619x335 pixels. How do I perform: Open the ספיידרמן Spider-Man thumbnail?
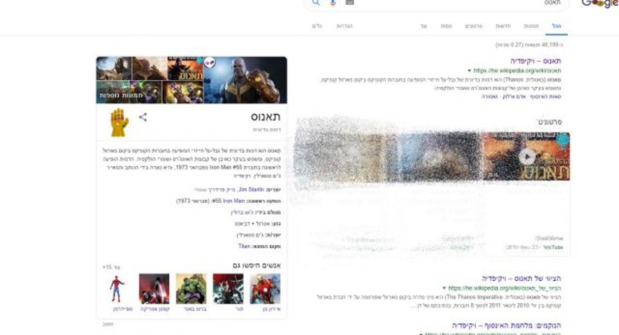click(117, 289)
